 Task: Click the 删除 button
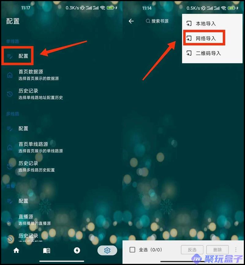tap(217, 250)
